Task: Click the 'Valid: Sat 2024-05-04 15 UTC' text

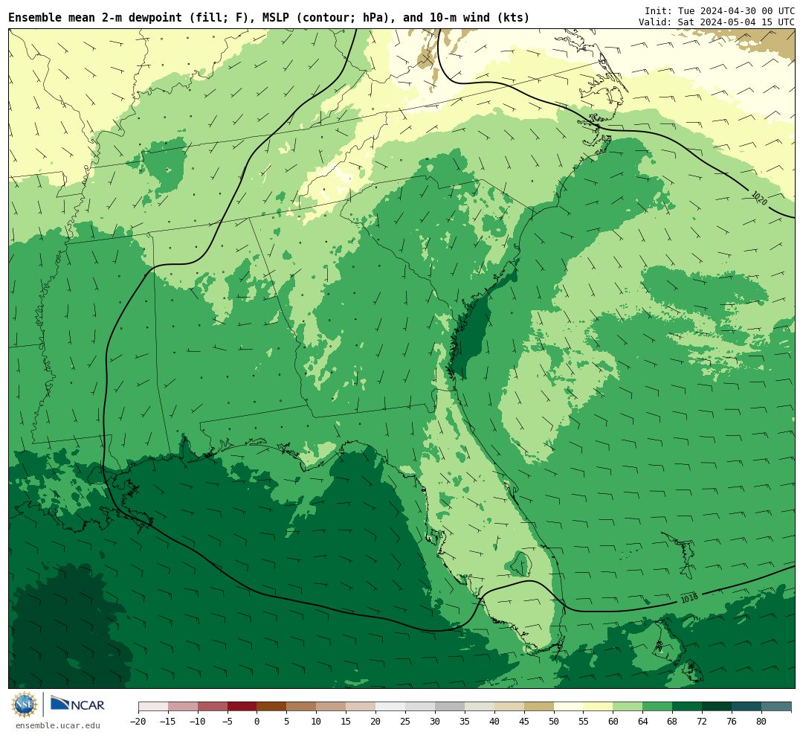Action: (x=717, y=22)
